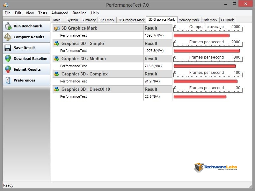The width and height of the screenshot is (255, 191).
Task: Click the cubes icon for Graphics 3D - DirectX 10
Action: coord(56,89)
